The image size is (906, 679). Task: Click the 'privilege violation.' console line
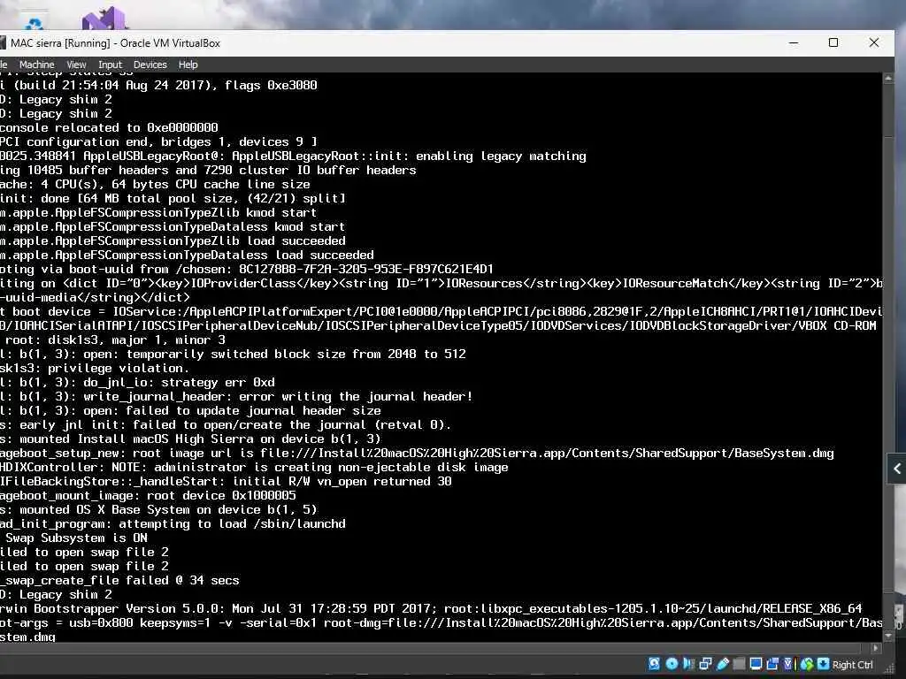point(94,368)
